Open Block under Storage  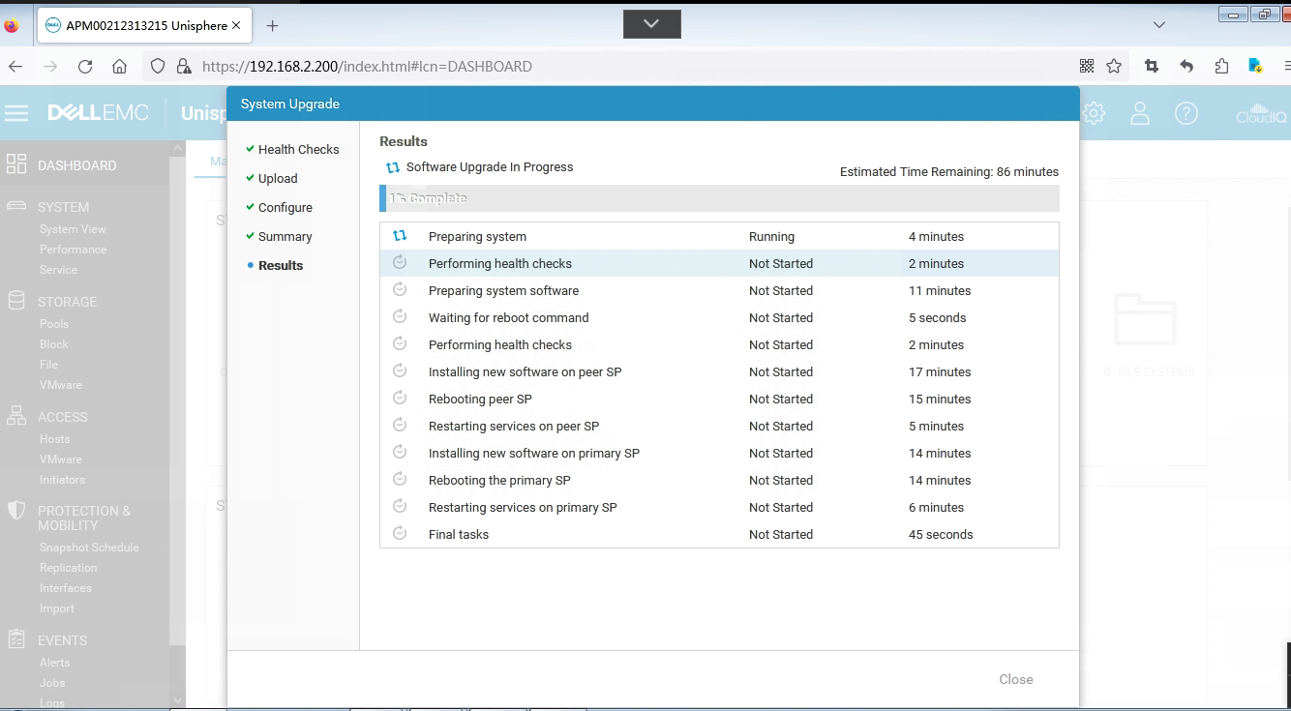[54, 344]
